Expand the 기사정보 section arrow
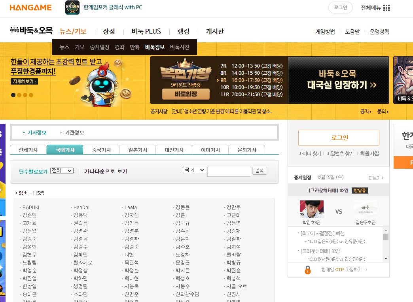 coord(24,133)
